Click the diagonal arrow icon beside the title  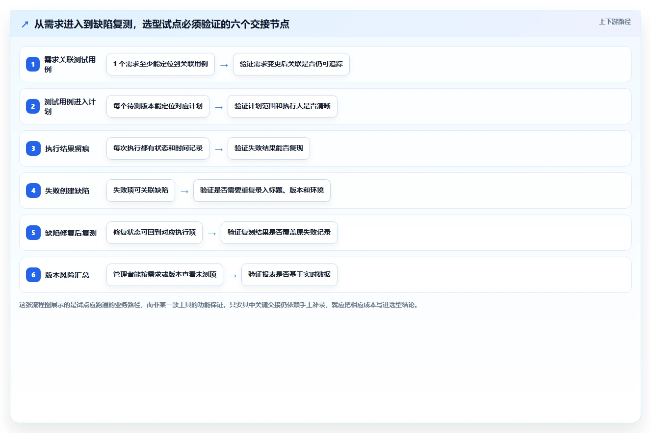click(25, 24)
